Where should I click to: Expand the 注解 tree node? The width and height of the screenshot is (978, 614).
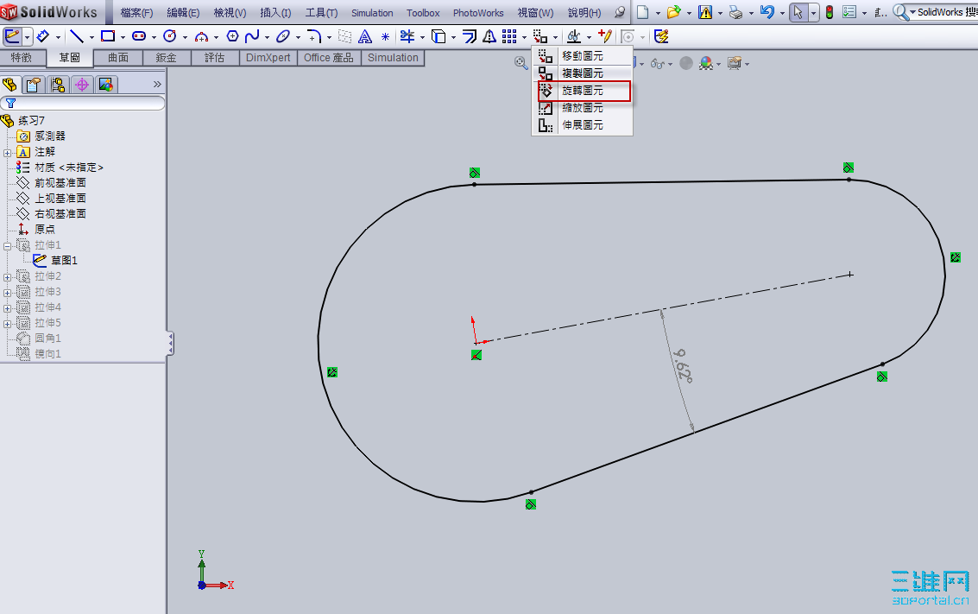click(7, 152)
